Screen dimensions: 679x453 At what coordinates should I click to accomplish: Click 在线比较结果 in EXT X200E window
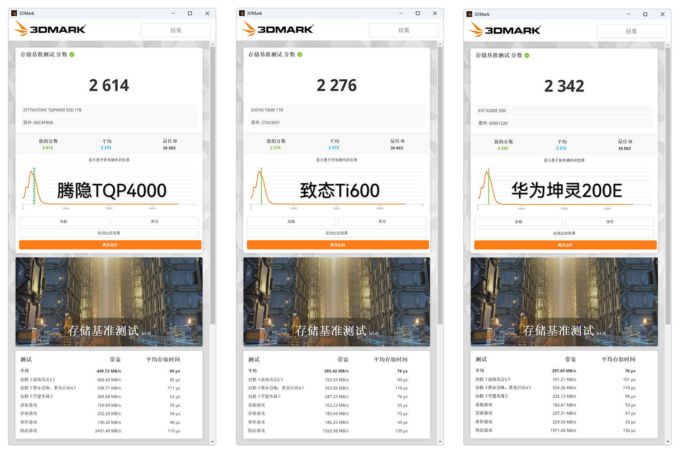click(564, 233)
